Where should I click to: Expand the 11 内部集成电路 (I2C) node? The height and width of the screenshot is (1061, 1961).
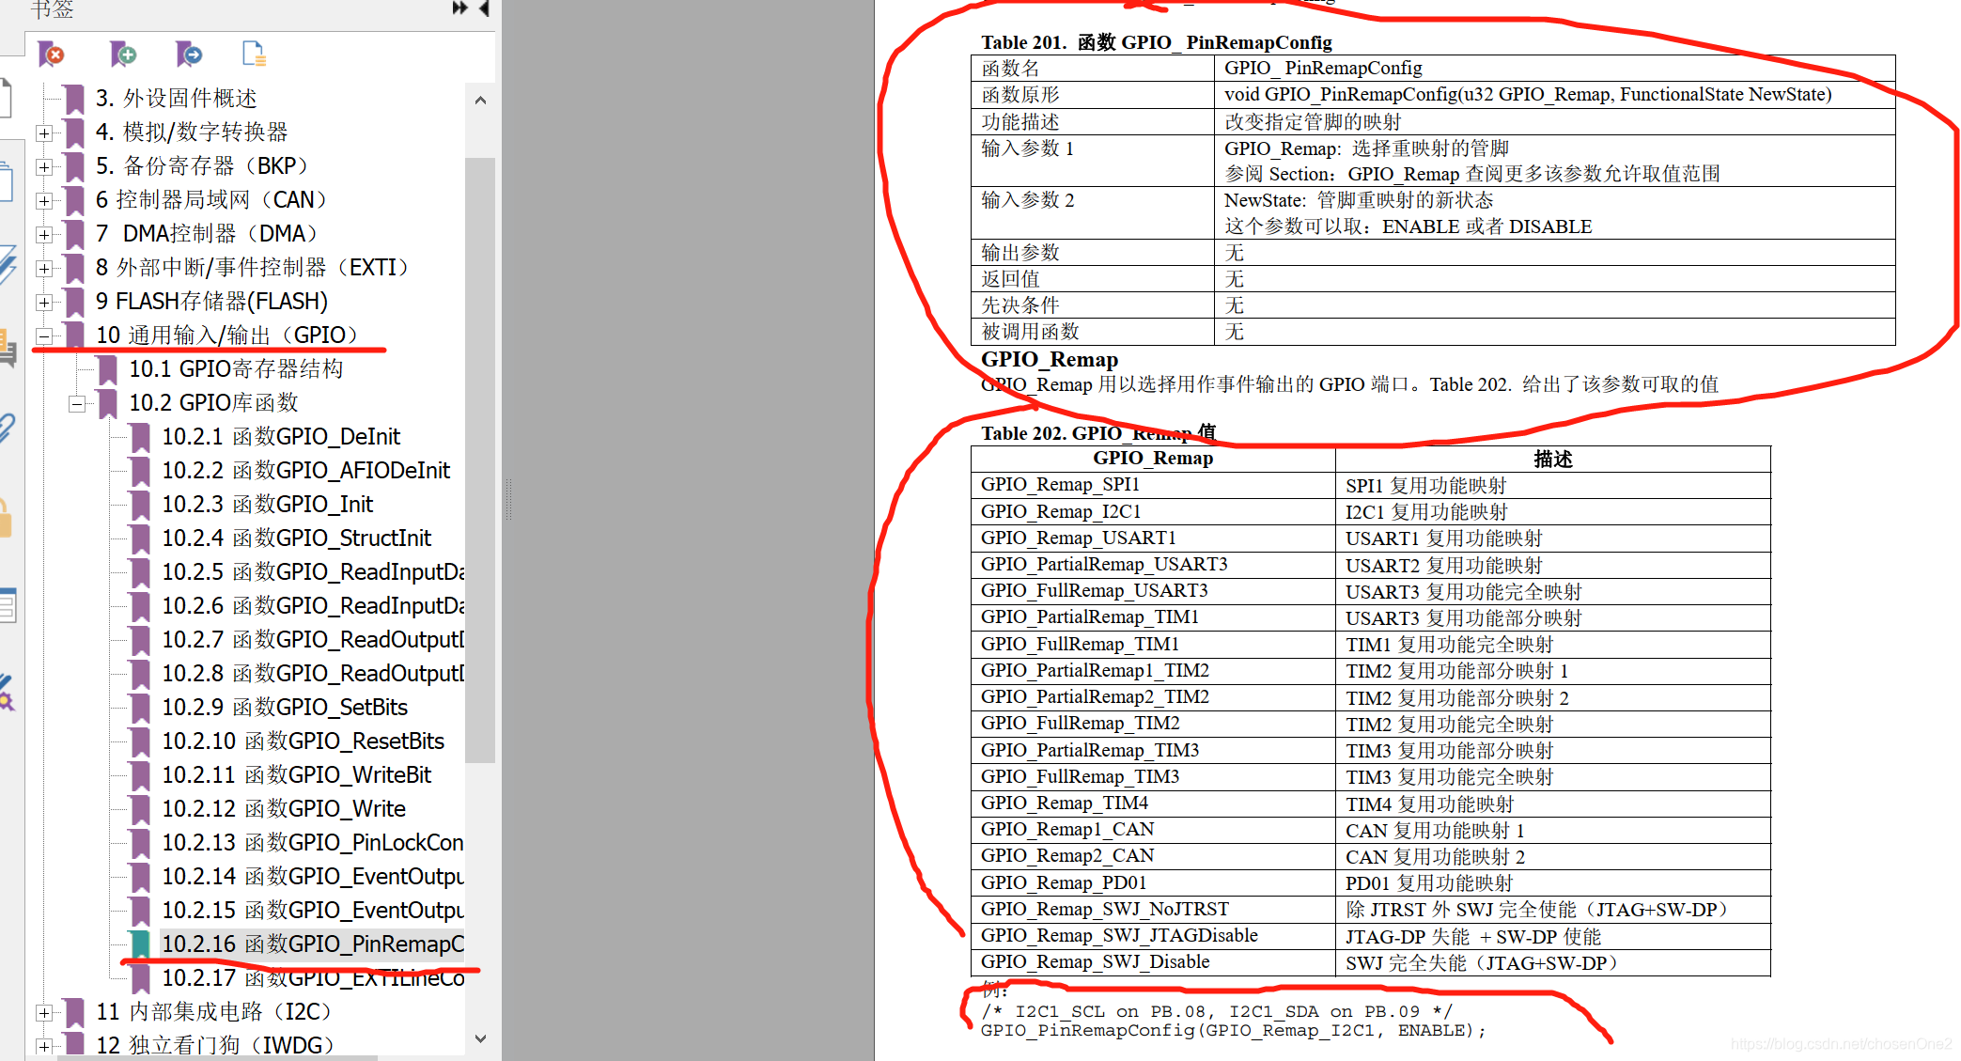(44, 1012)
